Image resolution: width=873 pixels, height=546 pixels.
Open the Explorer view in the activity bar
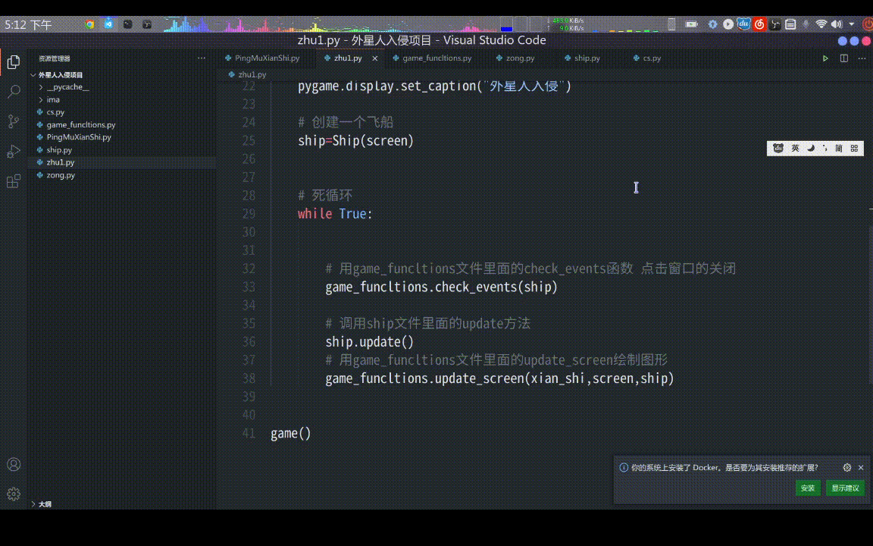(14, 62)
